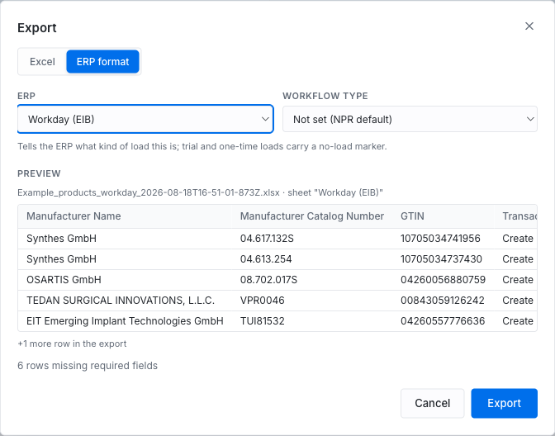Select the EIT Emerging Implant Technologies GmbH cell

(x=125, y=321)
